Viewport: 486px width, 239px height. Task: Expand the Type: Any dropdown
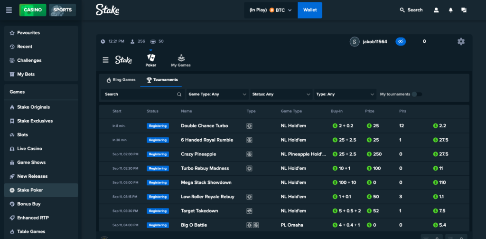click(x=346, y=95)
